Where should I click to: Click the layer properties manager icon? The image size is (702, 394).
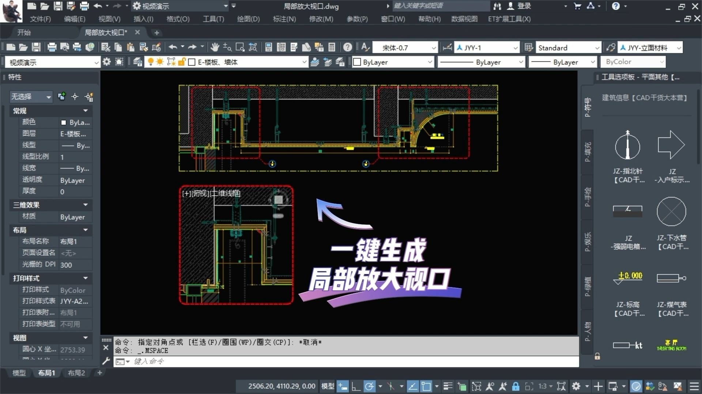tap(137, 62)
